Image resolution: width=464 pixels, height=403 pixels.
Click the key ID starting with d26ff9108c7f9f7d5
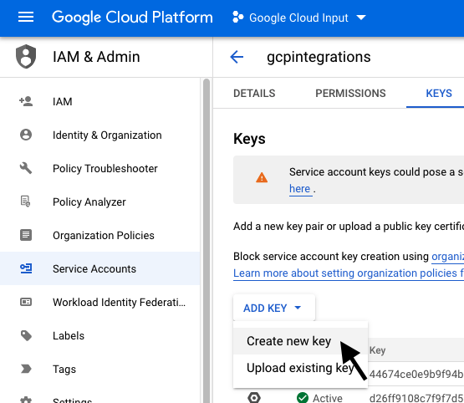pyautogui.click(x=416, y=398)
